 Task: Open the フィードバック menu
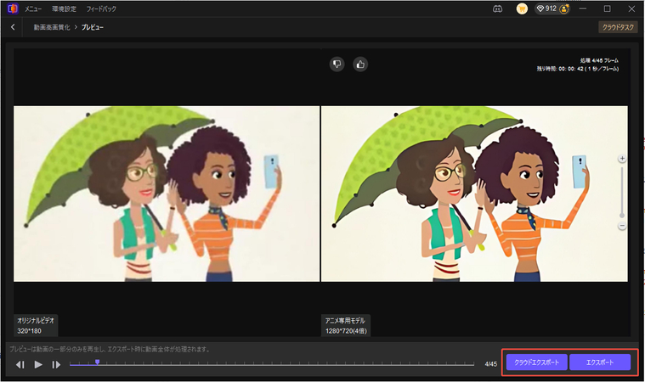102,8
